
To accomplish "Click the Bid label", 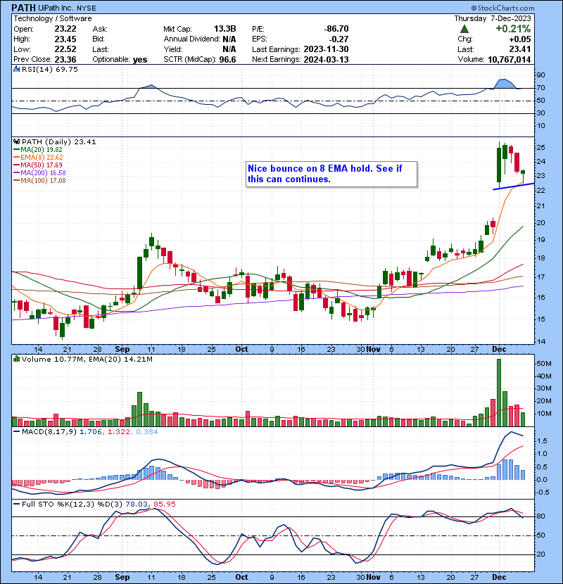I will 99,39.
